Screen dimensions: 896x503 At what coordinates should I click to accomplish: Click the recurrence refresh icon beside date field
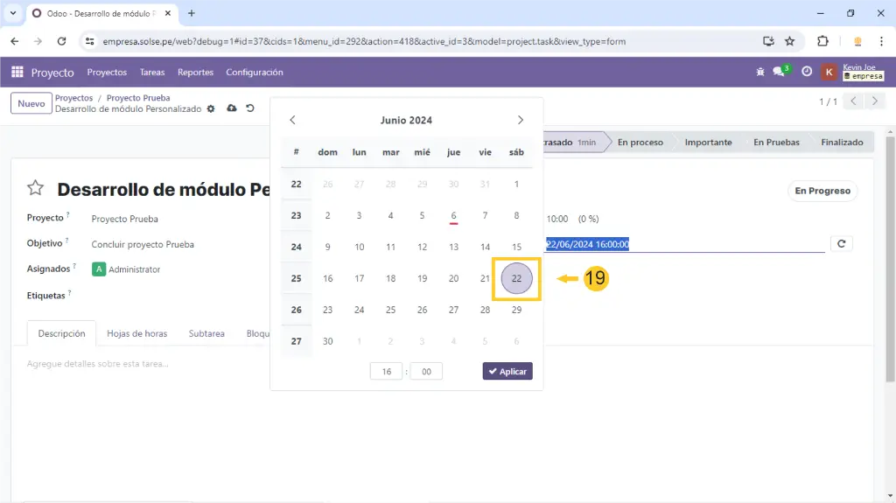tap(841, 244)
